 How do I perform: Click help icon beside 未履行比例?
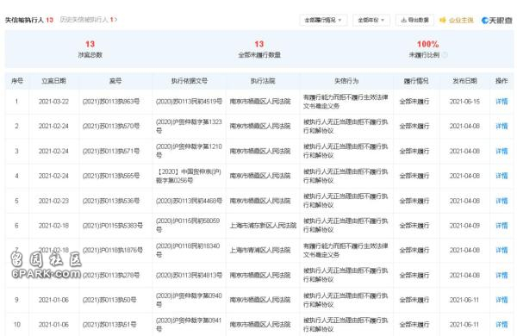click(x=445, y=55)
